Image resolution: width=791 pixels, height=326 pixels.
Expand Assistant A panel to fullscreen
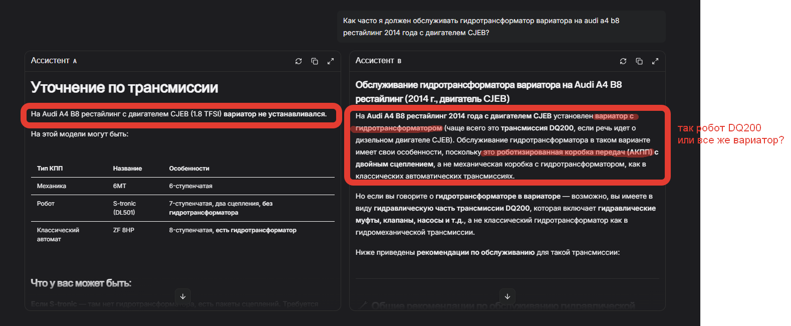[331, 61]
